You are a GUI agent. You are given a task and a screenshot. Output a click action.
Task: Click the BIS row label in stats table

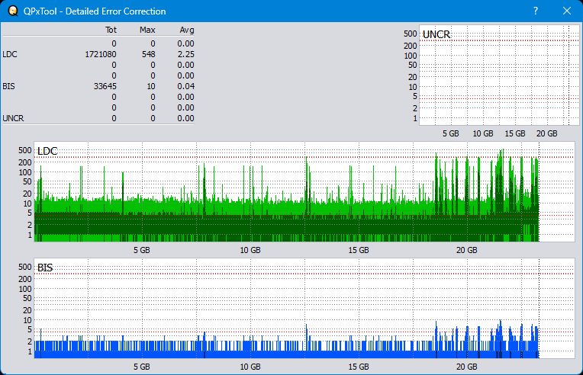8,86
